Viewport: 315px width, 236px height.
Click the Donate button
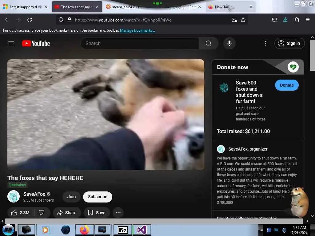287,85
